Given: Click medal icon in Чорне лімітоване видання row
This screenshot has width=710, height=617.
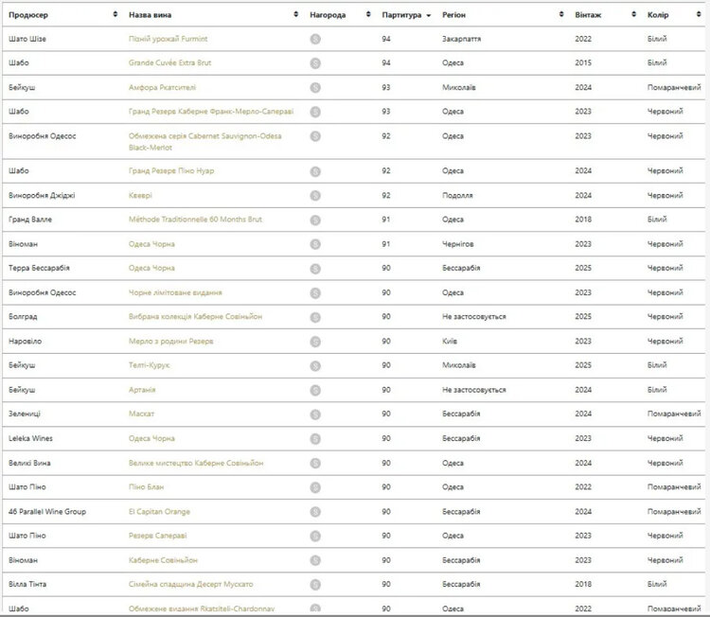Looking at the screenshot, I should pyautogui.click(x=315, y=293).
